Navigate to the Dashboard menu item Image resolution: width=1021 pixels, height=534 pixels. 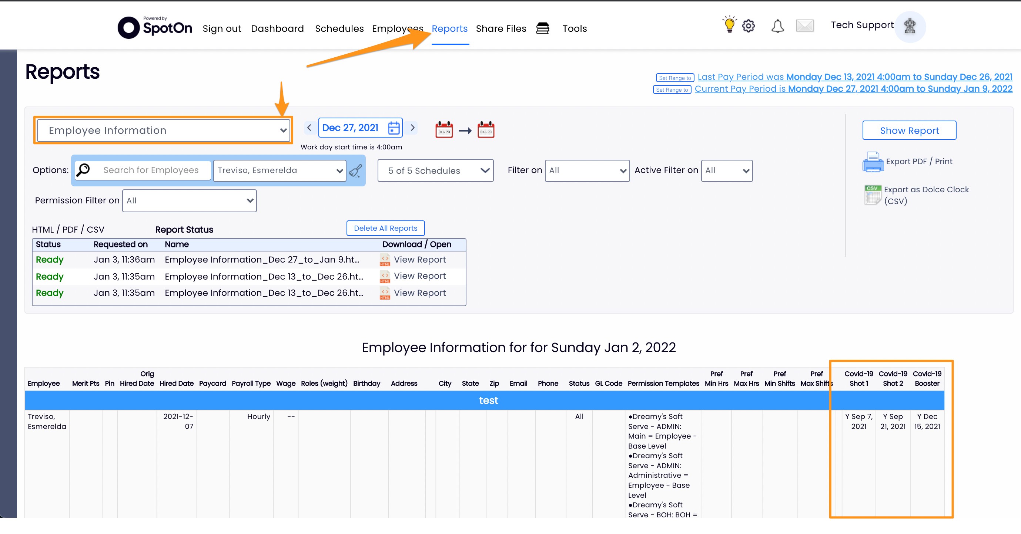(277, 28)
